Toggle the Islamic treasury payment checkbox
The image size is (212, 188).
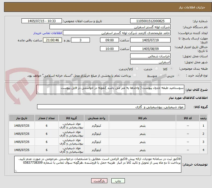135,75
